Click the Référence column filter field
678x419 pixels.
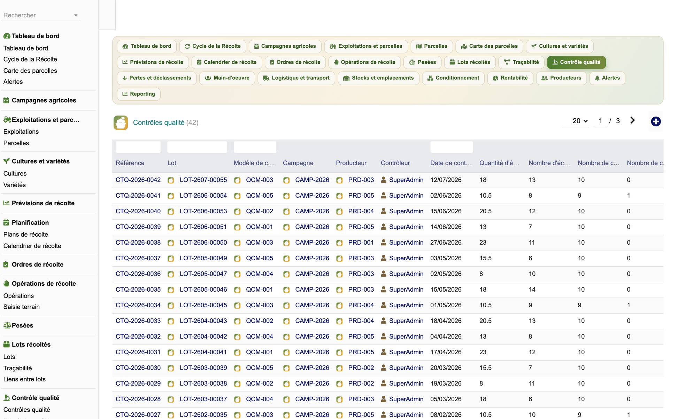point(138,147)
